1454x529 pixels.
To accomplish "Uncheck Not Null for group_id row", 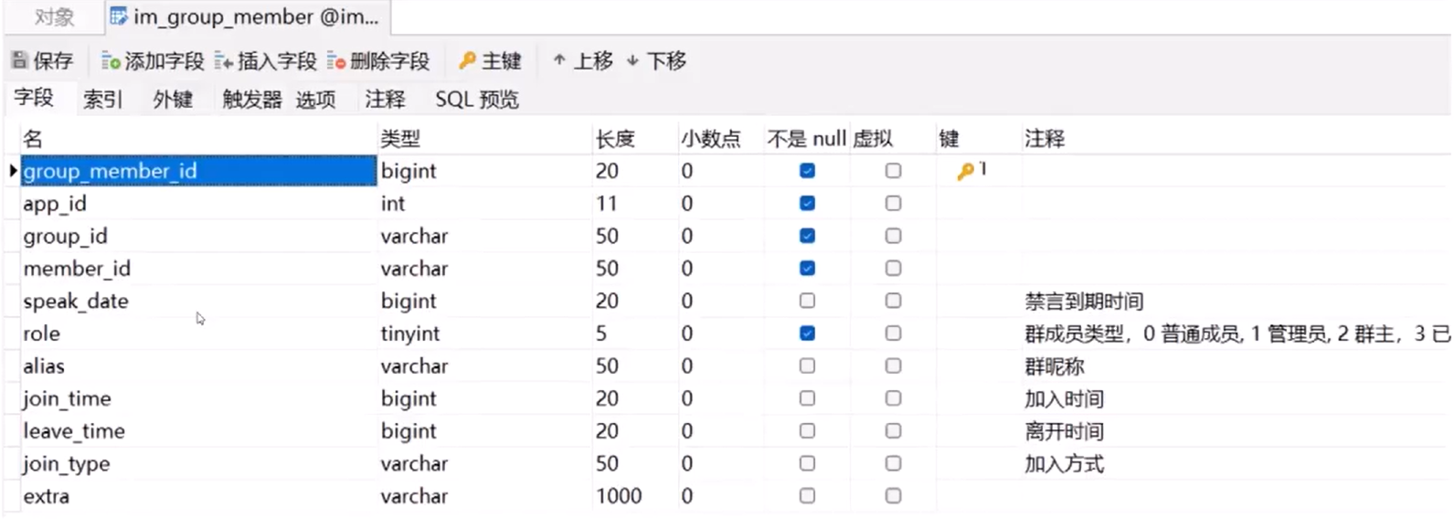I will click(807, 236).
